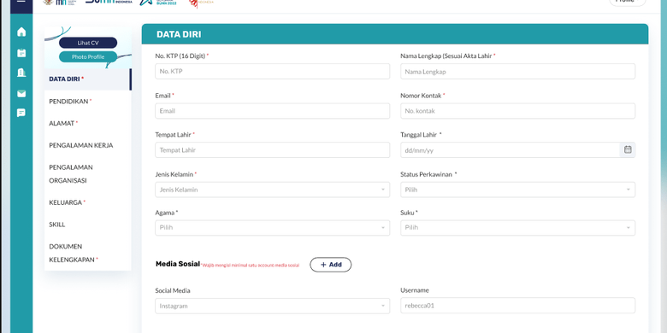
Task: Expand the Suku dropdown
Action: point(517,228)
